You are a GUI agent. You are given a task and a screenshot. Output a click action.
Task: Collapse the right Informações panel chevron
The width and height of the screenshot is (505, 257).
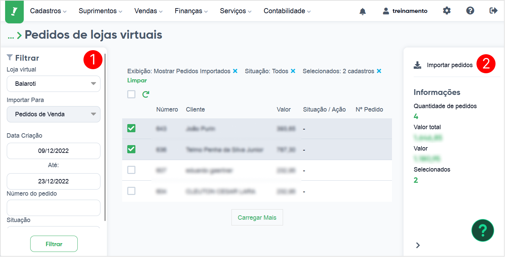[418, 245]
